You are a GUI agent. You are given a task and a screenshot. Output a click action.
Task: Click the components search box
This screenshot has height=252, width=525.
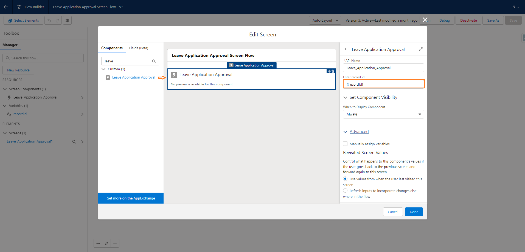(130, 61)
